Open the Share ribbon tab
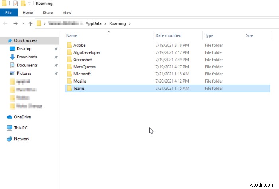279x189 pixels. pyautogui.click(x=48, y=13)
